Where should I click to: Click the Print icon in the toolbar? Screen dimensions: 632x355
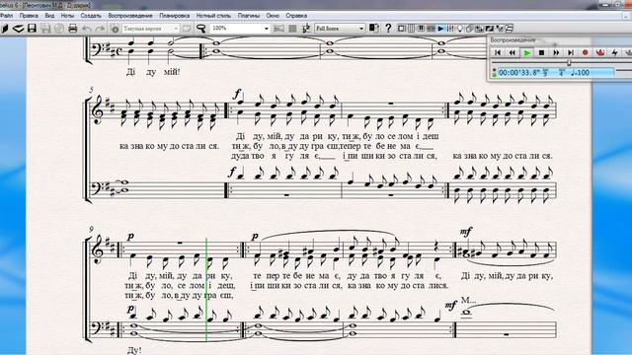(x=72, y=29)
